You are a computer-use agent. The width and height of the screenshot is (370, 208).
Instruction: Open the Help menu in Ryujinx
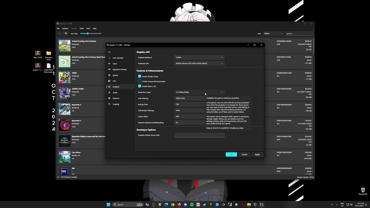tap(95, 28)
